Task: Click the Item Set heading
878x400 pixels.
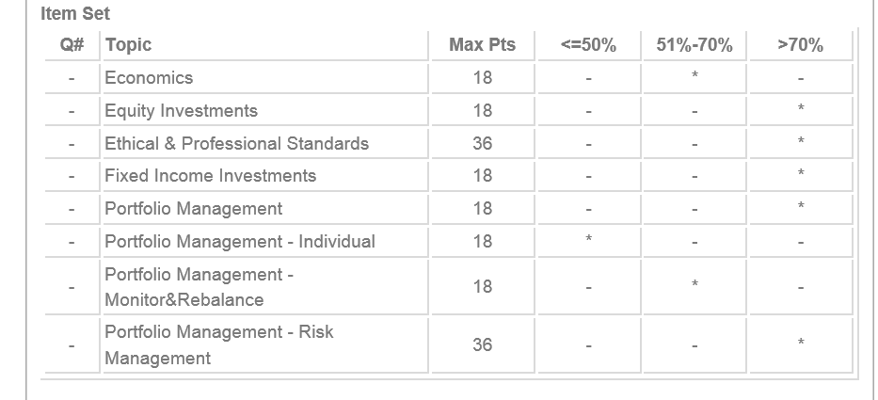Action: pos(75,14)
